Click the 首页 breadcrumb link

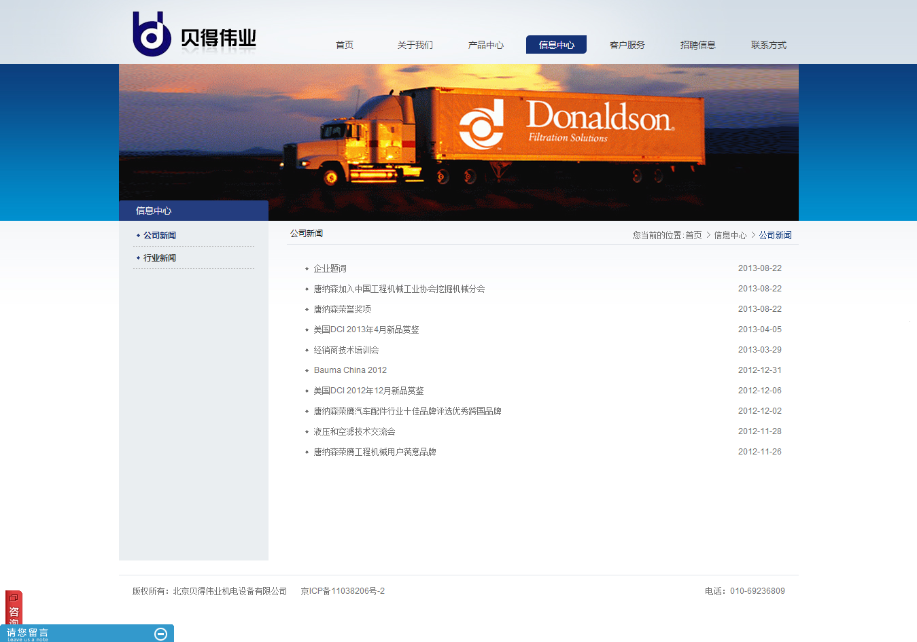coord(693,235)
